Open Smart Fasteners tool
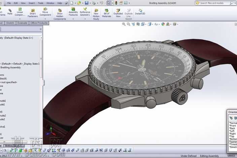Image resolution: width=237 pixels, height=158 pixels. pos(33,13)
